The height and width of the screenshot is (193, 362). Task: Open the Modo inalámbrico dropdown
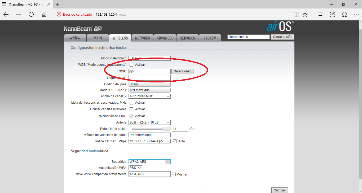(x=149, y=58)
